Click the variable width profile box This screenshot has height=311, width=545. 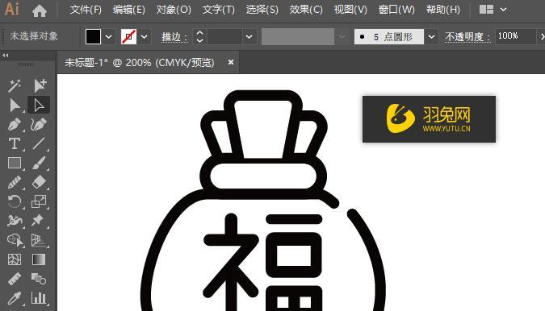298,36
